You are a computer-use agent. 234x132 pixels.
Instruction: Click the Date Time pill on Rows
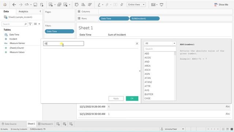114,19
